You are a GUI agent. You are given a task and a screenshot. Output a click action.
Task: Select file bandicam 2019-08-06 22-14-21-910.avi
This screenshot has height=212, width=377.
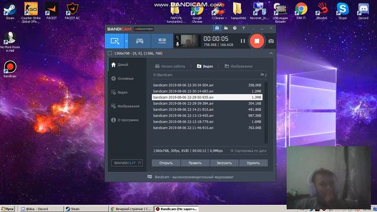207,110
